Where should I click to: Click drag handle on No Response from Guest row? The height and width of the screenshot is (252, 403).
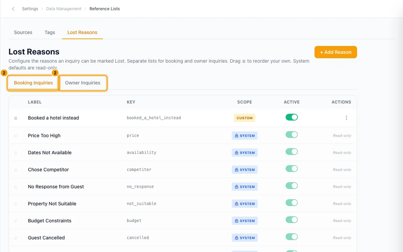16,187
